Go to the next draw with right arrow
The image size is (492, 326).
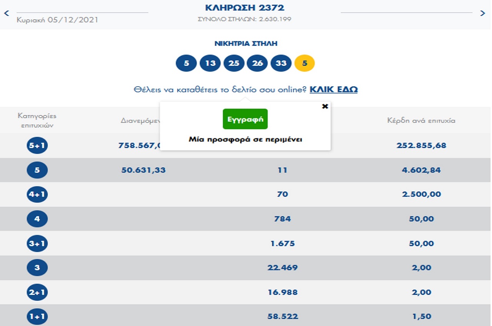483,13
